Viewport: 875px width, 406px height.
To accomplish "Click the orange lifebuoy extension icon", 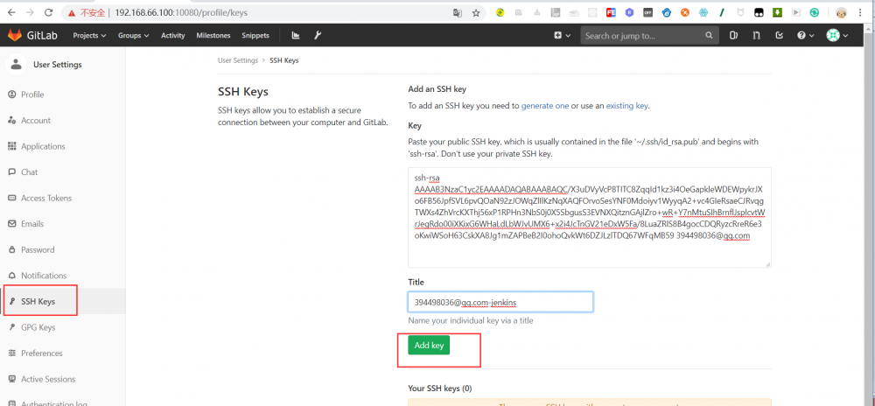I will click(x=685, y=12).
